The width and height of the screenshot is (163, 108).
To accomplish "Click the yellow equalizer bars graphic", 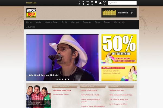I will (109, 13).
